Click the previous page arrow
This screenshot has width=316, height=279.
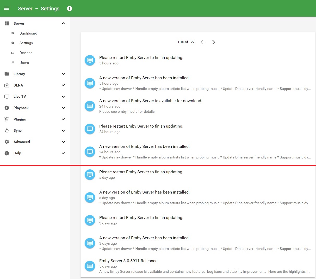[202, 42]
